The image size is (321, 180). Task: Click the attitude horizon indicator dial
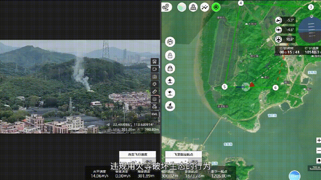(x=309, y=28)
